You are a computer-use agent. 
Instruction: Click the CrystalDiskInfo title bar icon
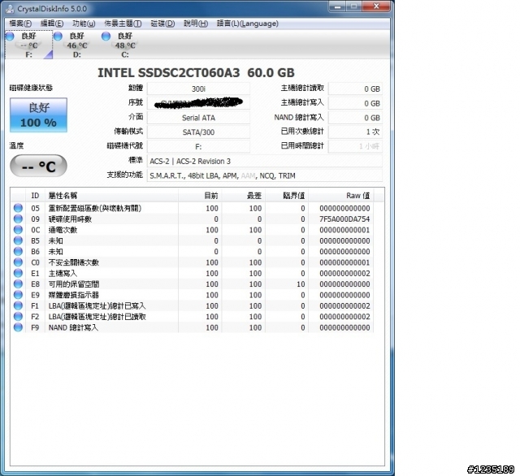coord(10,9)
